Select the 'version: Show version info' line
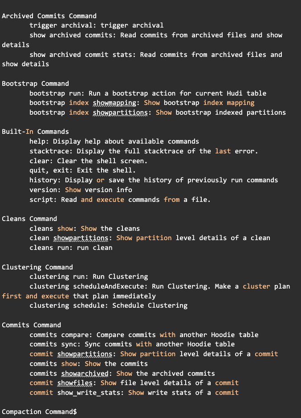 [x=81, y=190]
